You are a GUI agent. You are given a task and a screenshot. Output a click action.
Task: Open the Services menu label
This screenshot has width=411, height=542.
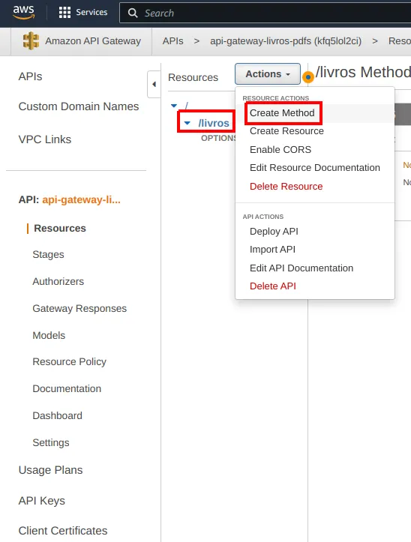[x=91, y=13]
